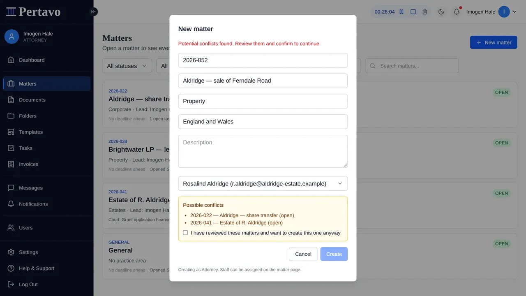Open Folders in the sidebar

tap(47, 116)
